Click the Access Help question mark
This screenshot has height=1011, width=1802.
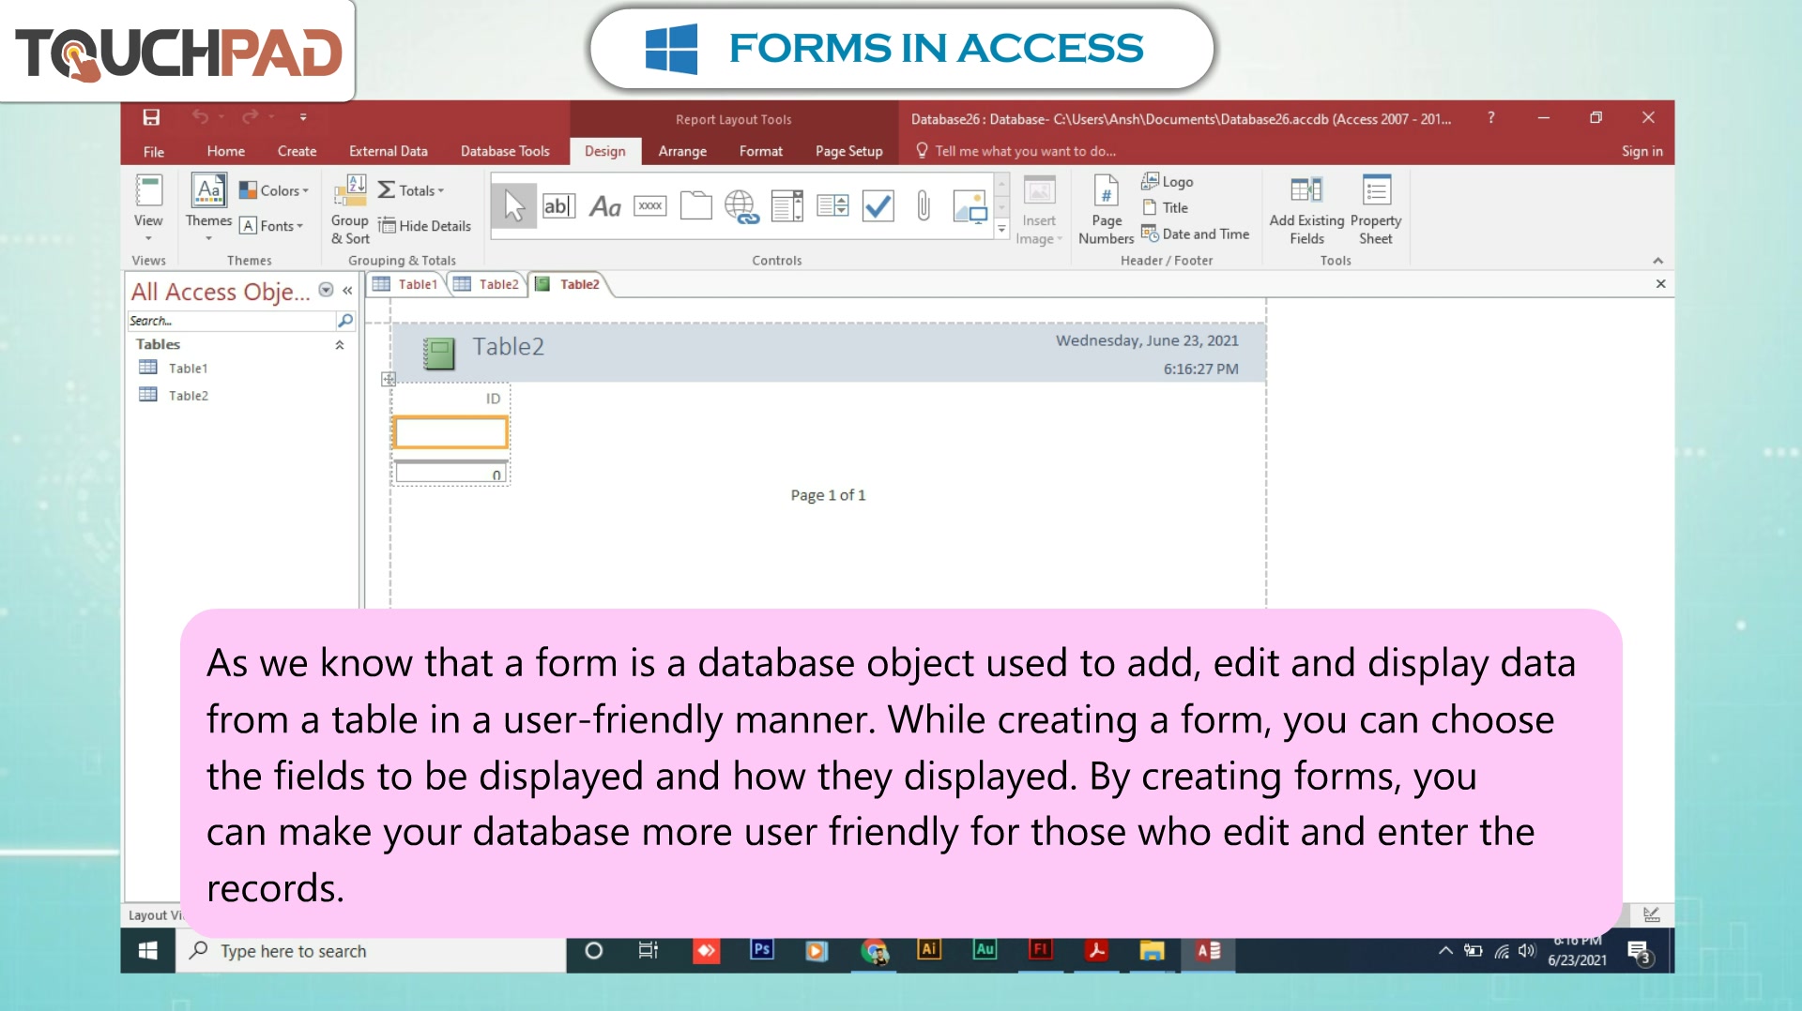[x=1490, y=117]
